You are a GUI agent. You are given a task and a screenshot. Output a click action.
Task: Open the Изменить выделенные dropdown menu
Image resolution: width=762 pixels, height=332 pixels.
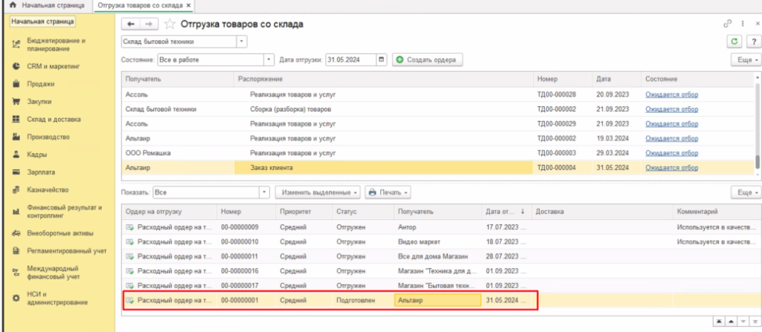click(318, 192)
